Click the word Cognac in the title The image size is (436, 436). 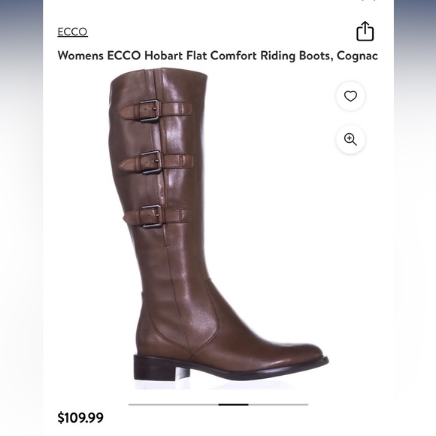357,56
